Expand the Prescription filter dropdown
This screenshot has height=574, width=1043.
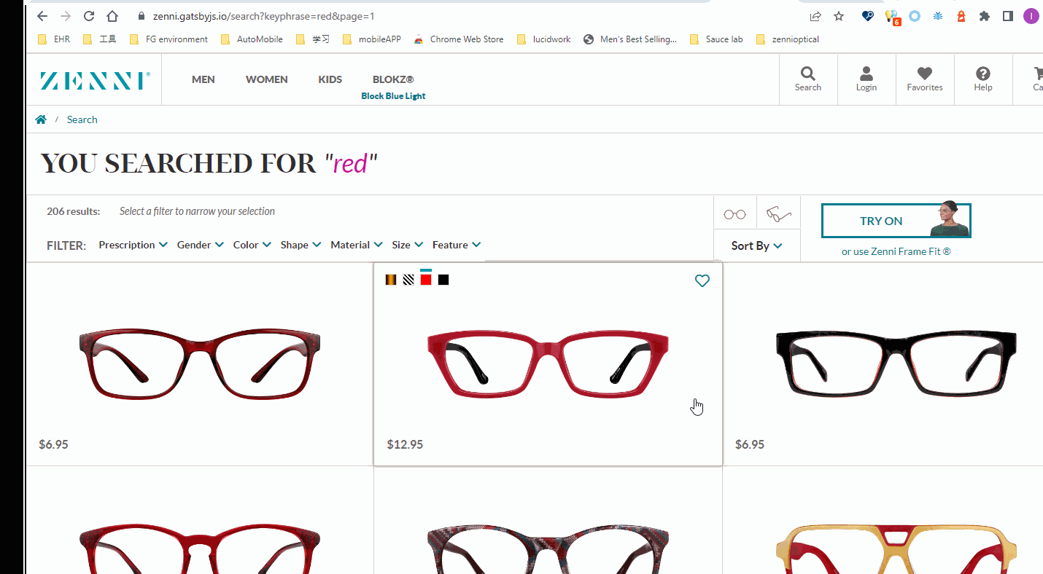pos(133,245)
